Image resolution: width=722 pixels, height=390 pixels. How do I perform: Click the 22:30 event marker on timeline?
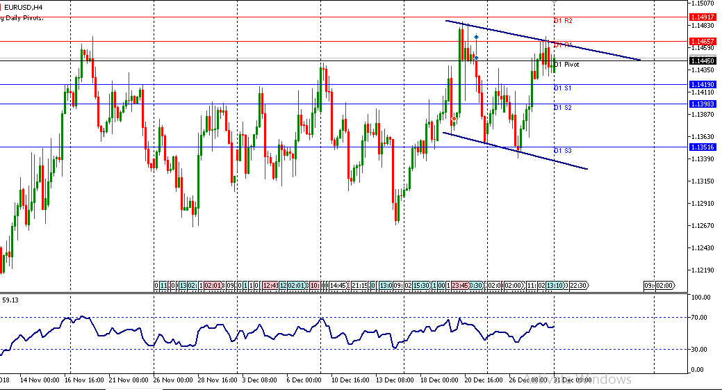pos(579,285)
